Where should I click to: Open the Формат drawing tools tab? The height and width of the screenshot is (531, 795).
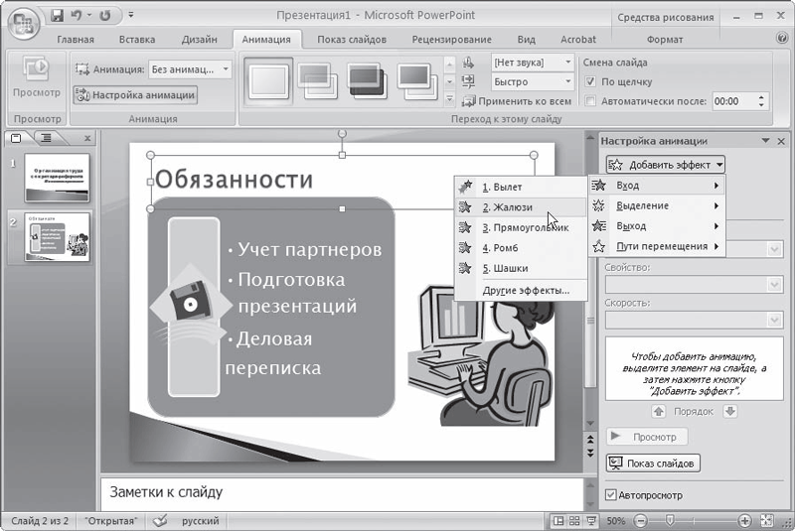tap(665, 39)
